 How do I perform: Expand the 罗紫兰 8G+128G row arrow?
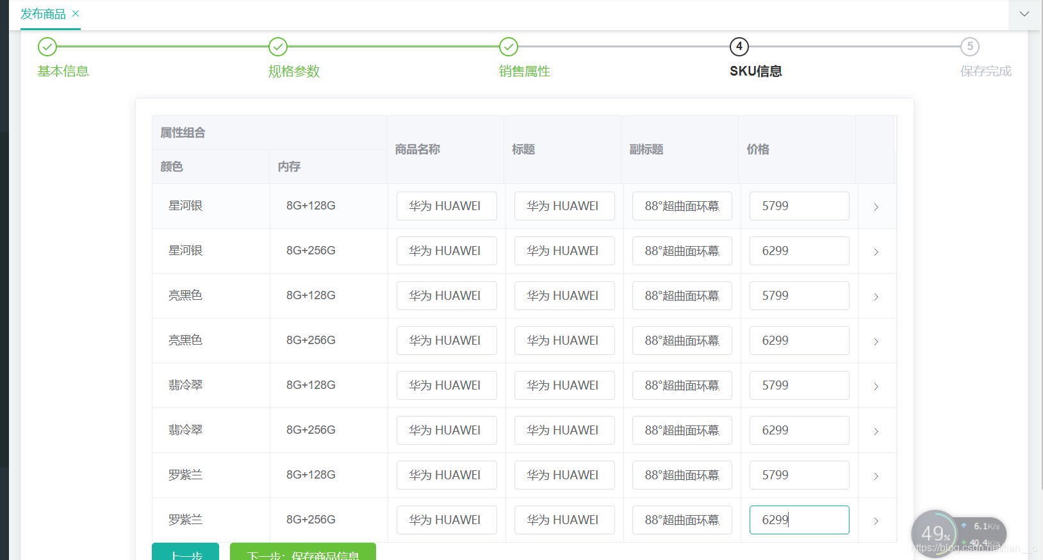point(876,476)
